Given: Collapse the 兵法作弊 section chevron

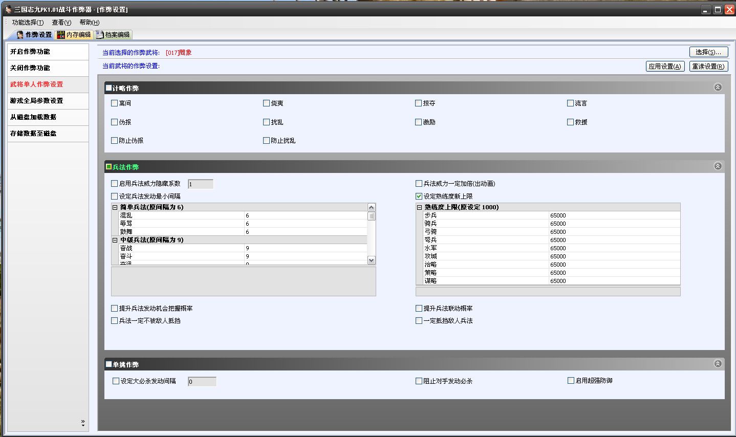Looking at the screenshot, I should 718,166.
